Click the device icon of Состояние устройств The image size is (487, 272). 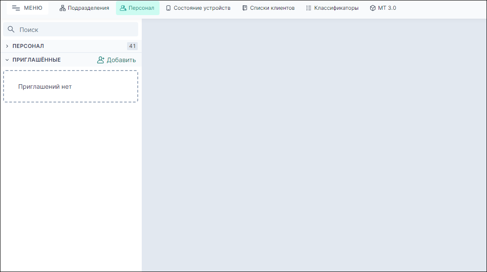coord(168,8)
